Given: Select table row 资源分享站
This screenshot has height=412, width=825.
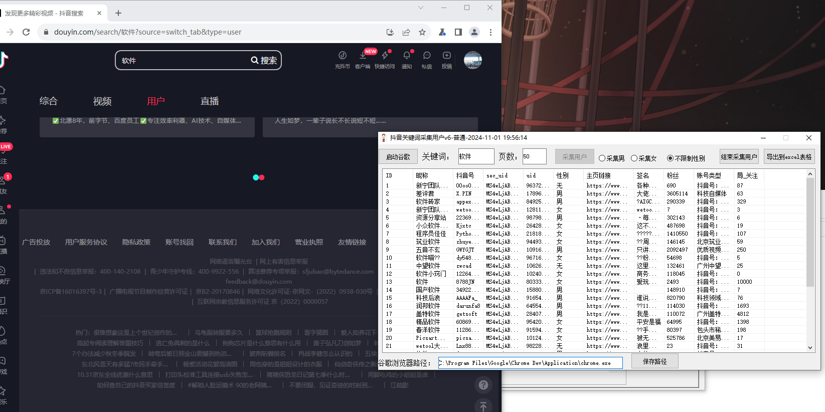Looking at the screenshot, I should pyautogui.click(x=595, y=218).
